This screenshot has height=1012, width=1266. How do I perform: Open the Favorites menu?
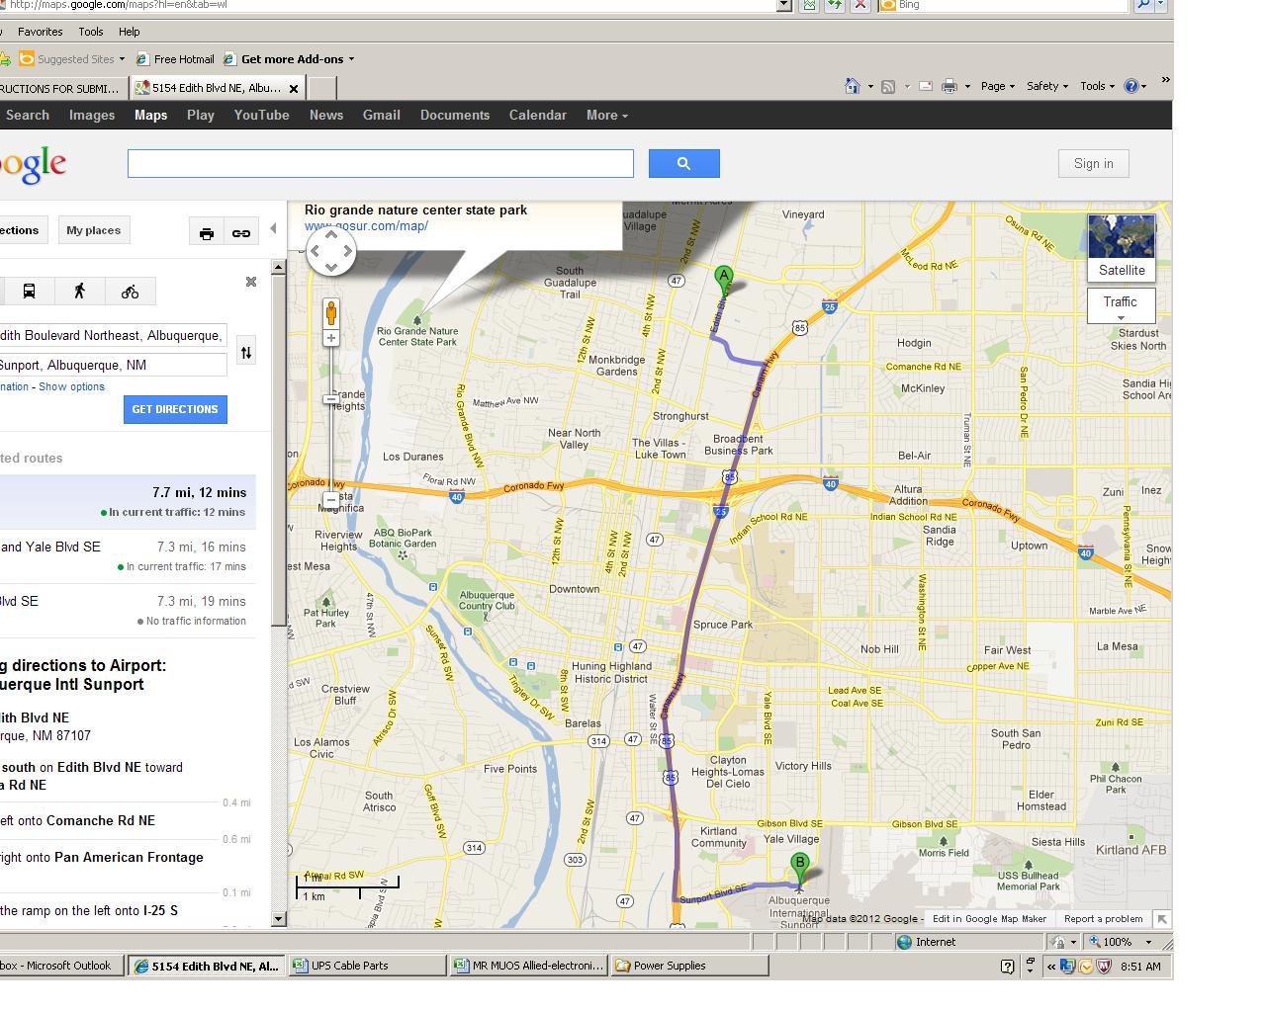pos(41,32)
